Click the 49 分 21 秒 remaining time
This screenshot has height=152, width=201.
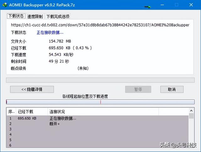point(59,61)
